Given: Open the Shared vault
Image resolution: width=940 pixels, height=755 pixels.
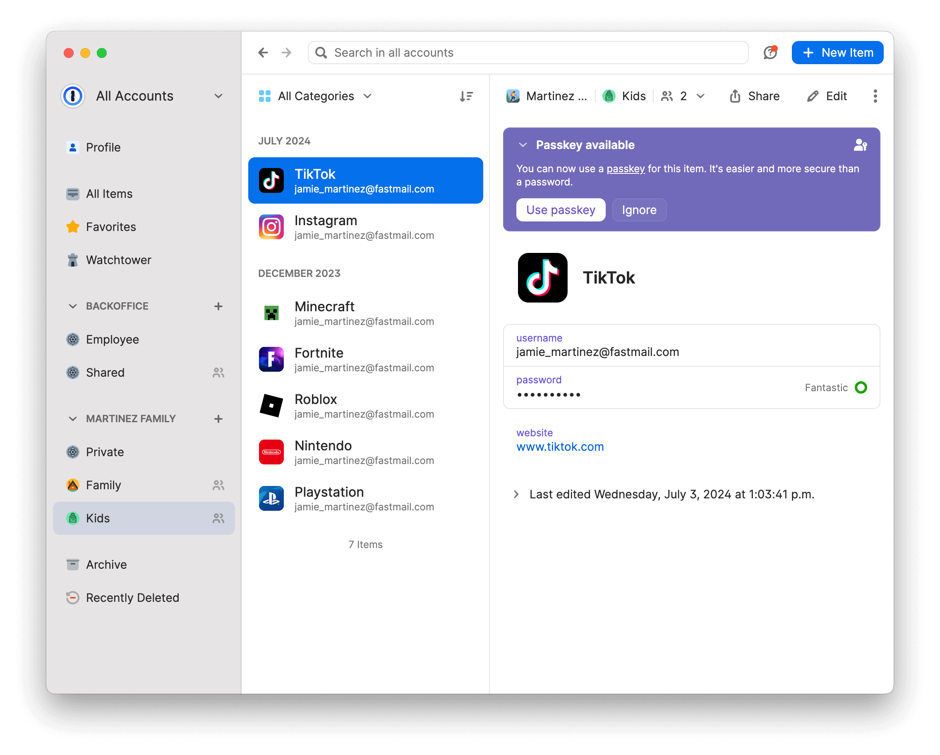Looking at the screenshot, I should pos(144,373).
